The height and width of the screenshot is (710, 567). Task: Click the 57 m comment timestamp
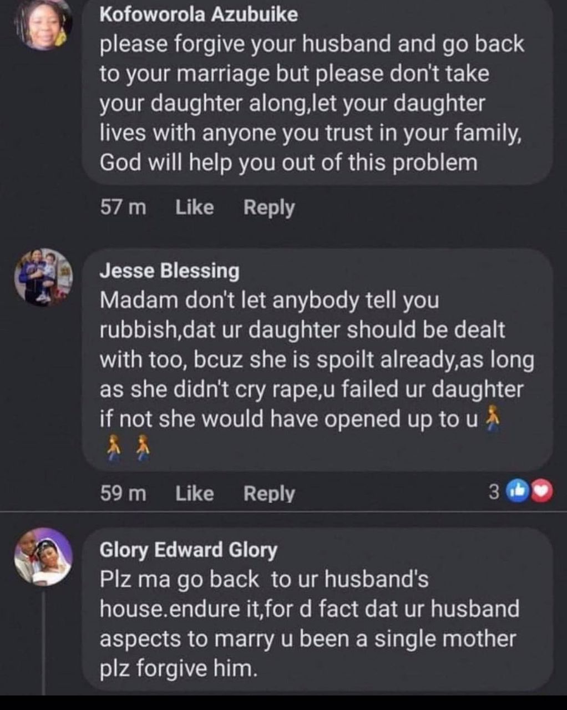tap(123, 207)
